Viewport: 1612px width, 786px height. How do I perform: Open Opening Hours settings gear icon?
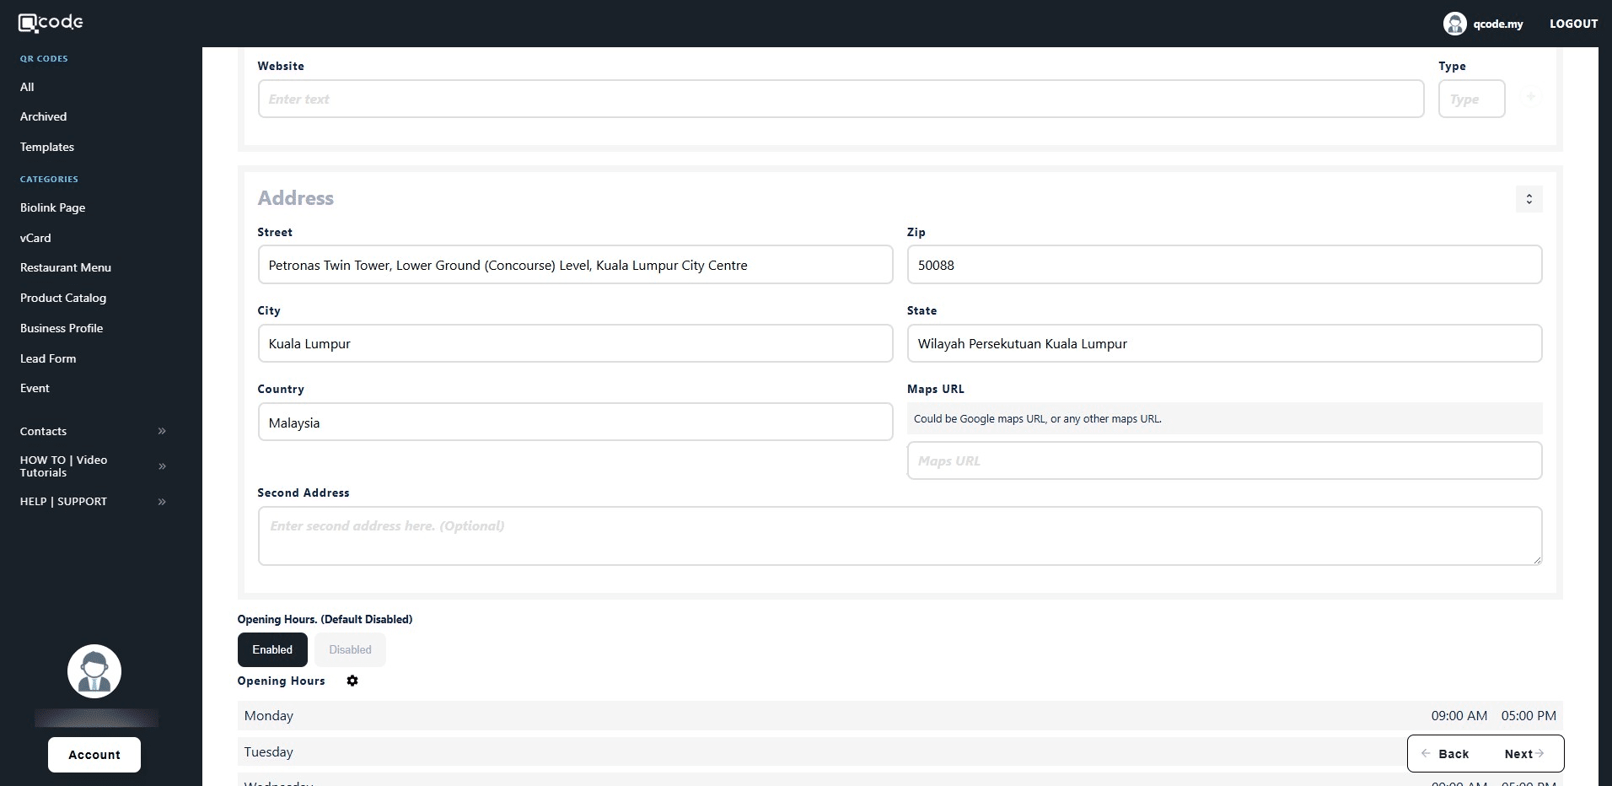(352, 681)
